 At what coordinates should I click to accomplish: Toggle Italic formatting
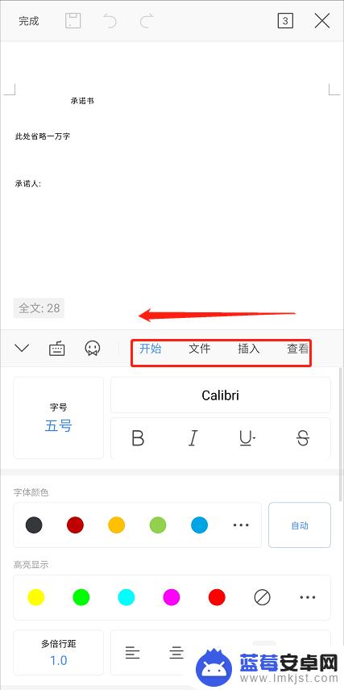pos(193,438)
